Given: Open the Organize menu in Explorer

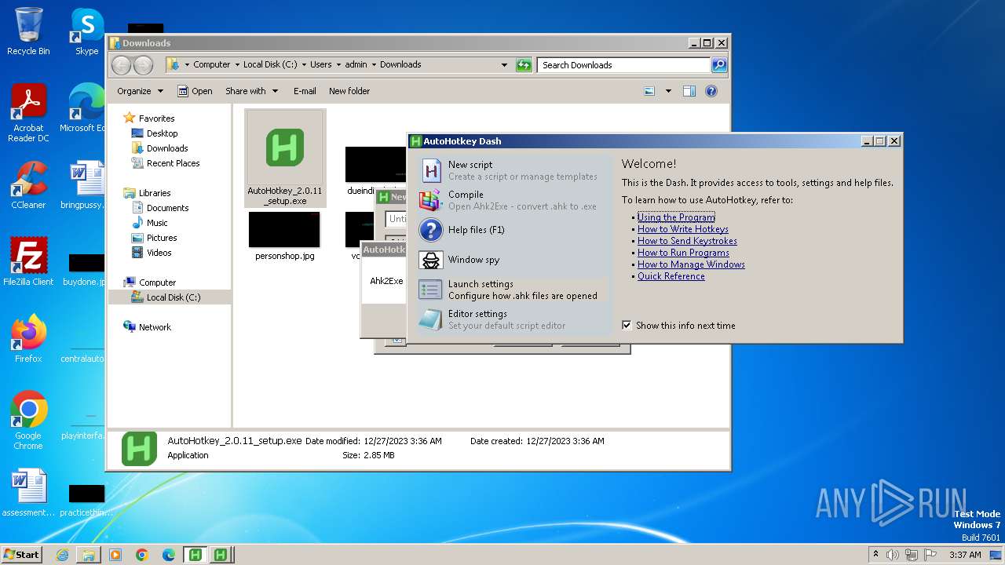Looking at the screenshot, I should pos(140,91).
